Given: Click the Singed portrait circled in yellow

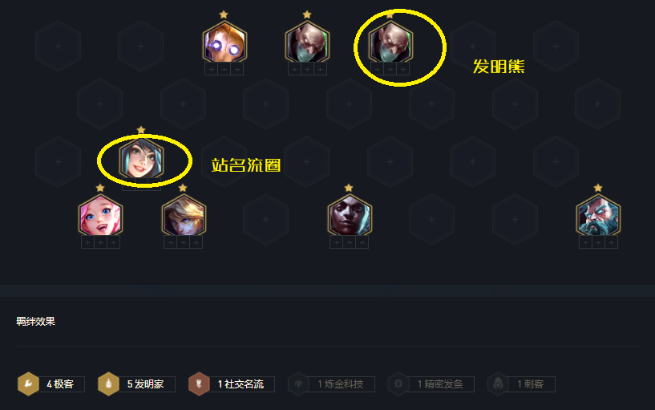Looking at the screenshot, I should 390,43.
